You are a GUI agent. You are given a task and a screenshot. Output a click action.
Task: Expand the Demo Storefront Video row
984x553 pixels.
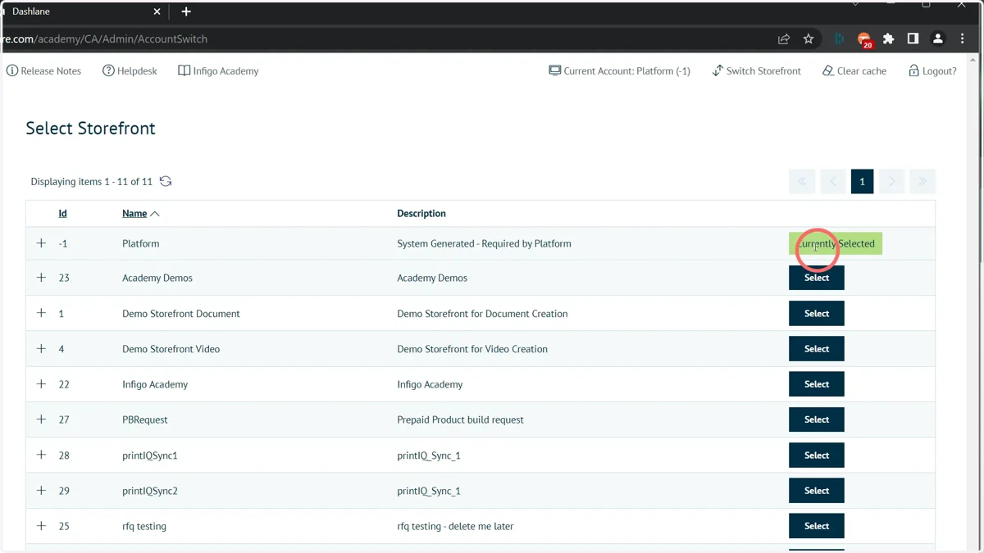coord(41,348)
